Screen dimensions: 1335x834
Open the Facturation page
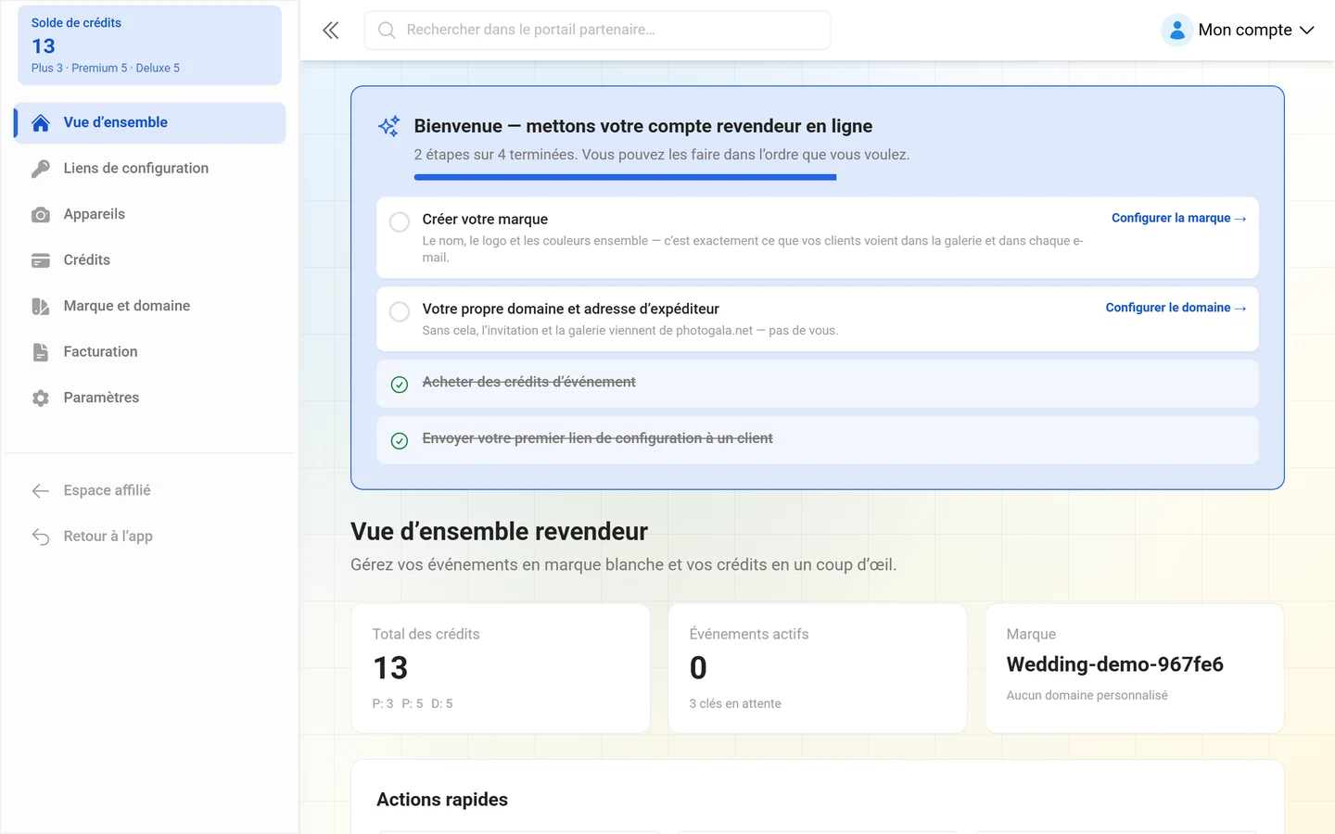tap(150, 352)
